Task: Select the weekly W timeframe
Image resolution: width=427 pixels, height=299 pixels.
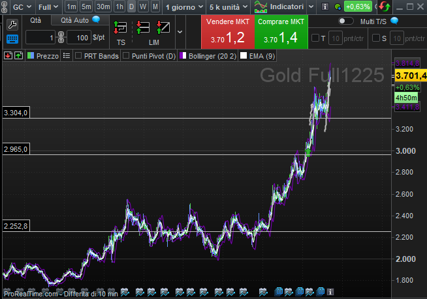Action: (x=143, y=7)
